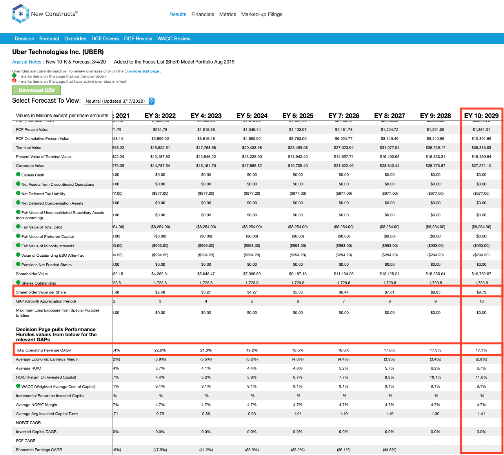Click green dot beside Value of Outstanding ESO After-Tax
This screenshot has height=455, width=504.
click(18, 255)
